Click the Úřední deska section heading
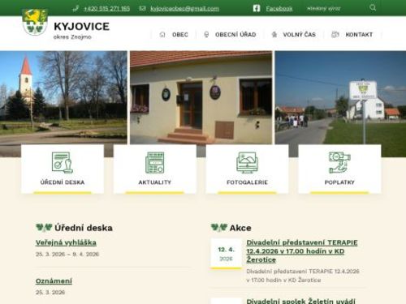Screen dimensions: 406x304 coord(84,228)
